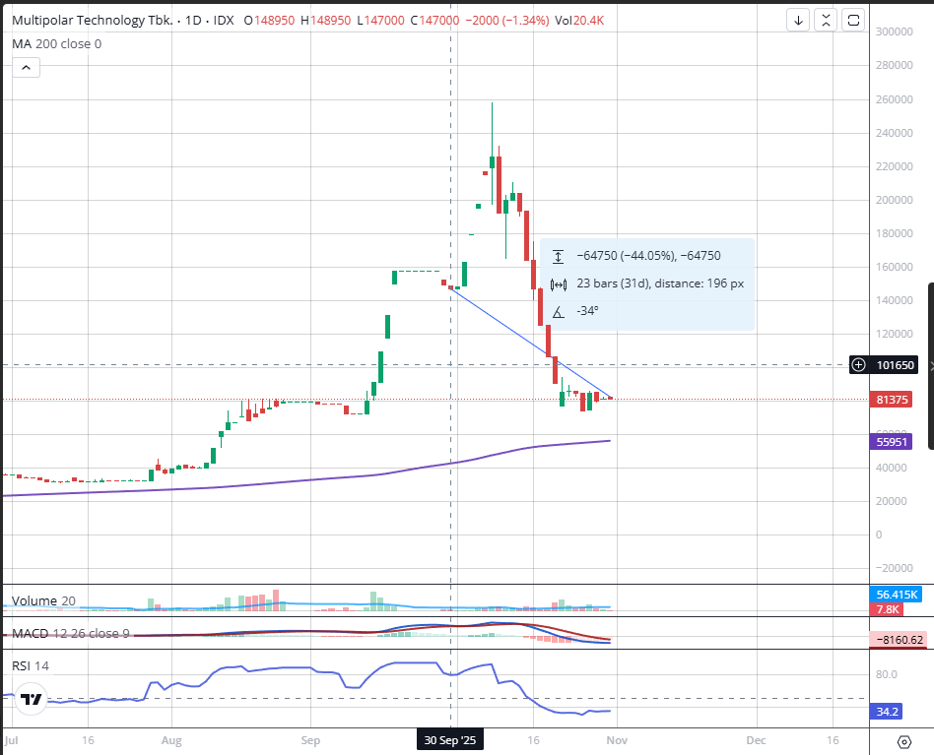Viewport: 934px width, 755px height.
Task: Click the 56.415K volume value label
Action: click(x=897, y=595)
